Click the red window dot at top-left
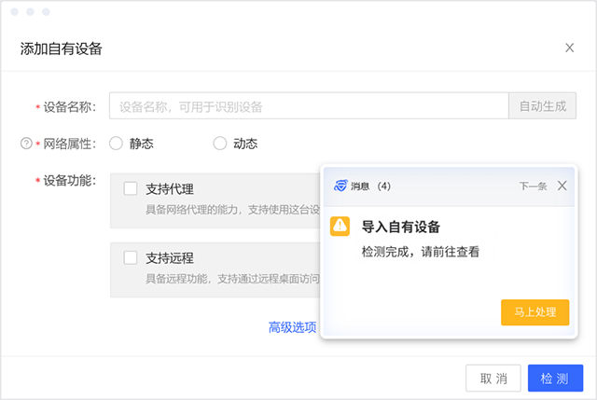The height and width of the screenshot is (400, 597). [15, 12]
